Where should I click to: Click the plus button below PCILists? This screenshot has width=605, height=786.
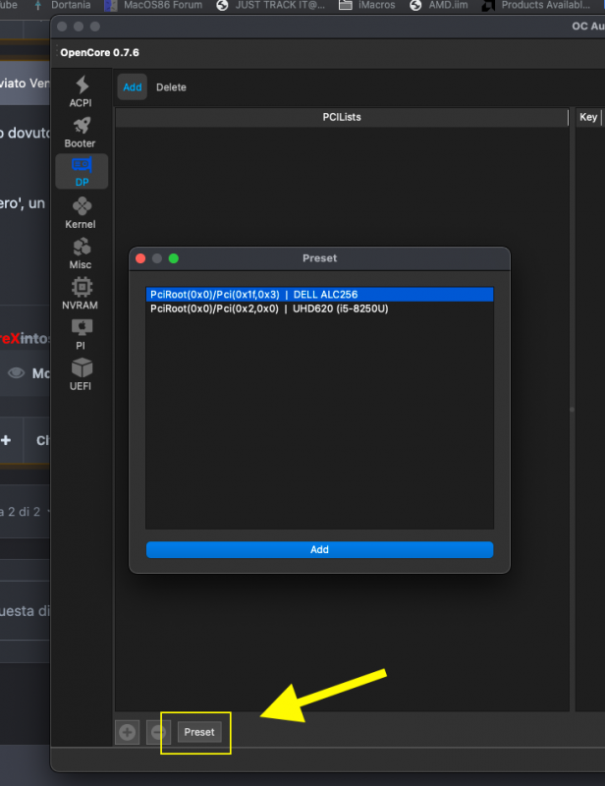pos(128,732)
